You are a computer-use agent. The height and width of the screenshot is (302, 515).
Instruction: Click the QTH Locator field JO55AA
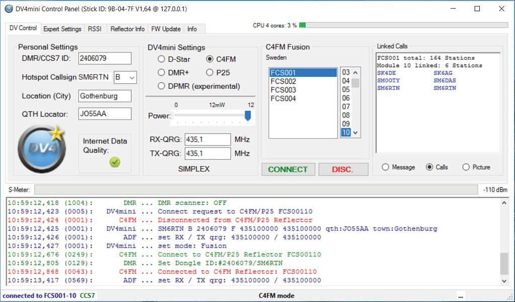tap(105, 114)
